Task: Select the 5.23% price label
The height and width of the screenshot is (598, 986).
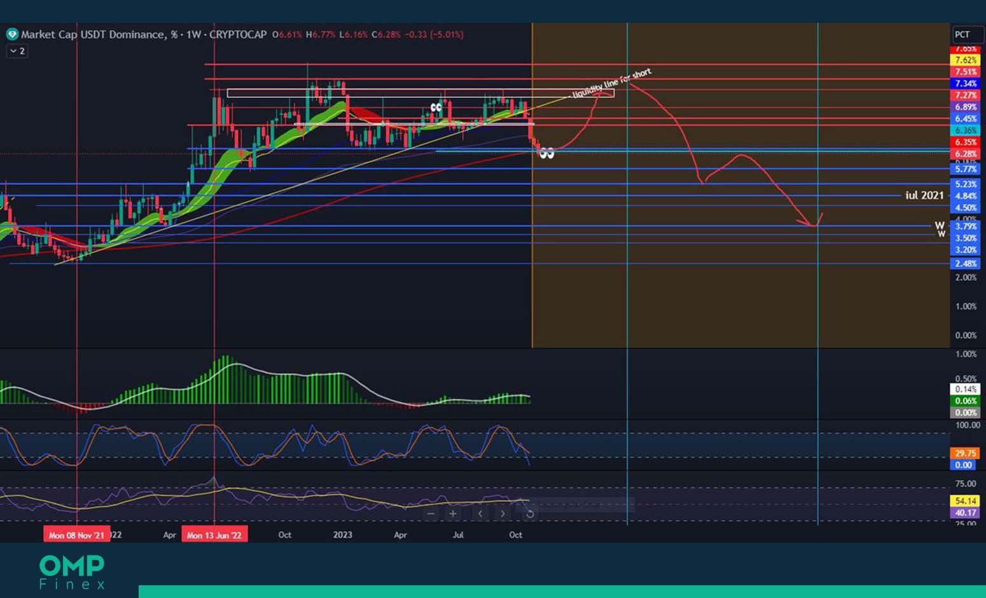Action: coord(966,184)
